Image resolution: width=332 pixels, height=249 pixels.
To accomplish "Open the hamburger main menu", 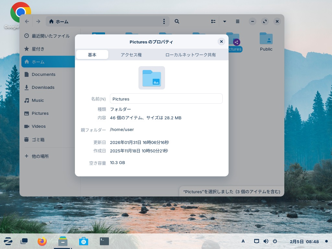I will click(238, 21).
